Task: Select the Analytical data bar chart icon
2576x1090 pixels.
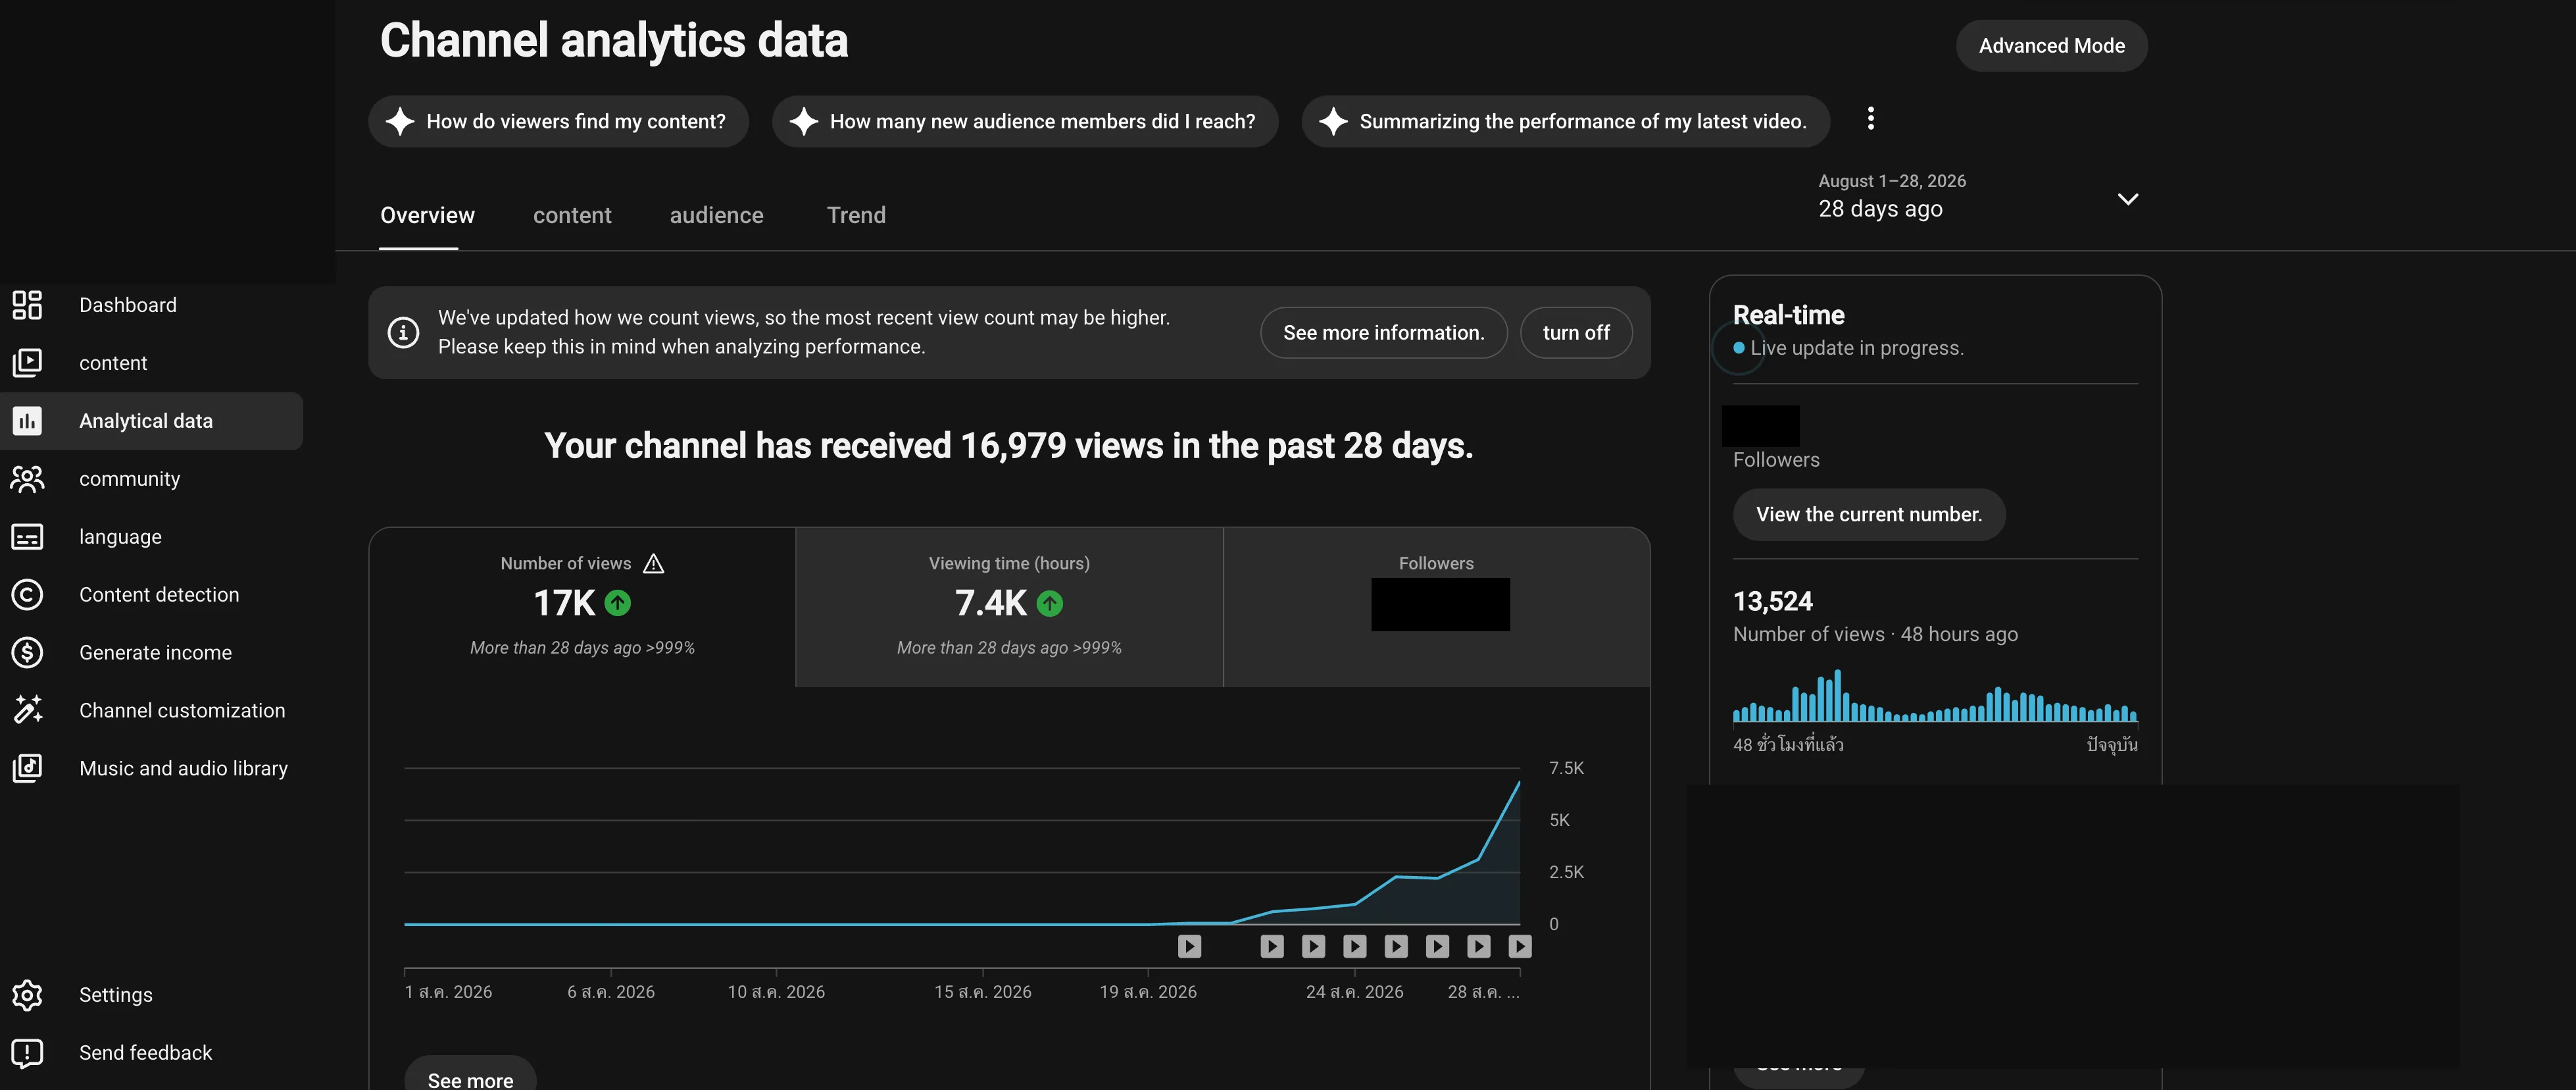Action: (27, 421)
